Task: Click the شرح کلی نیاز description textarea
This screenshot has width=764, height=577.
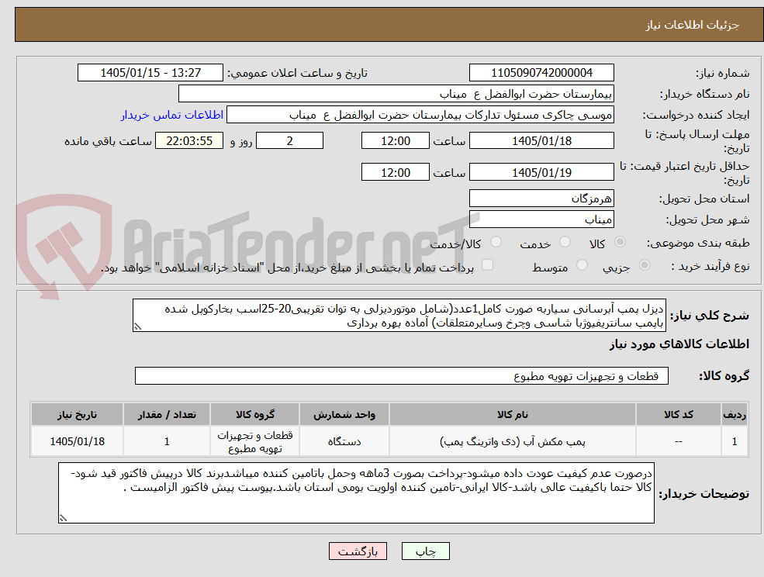Action: pos(399,316)
